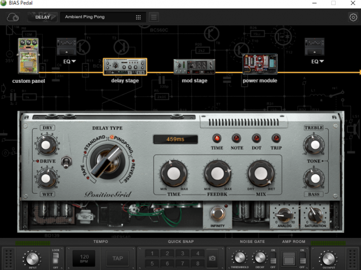
Task: Click the ANALOG knob
Action: [x=284, y=215]
